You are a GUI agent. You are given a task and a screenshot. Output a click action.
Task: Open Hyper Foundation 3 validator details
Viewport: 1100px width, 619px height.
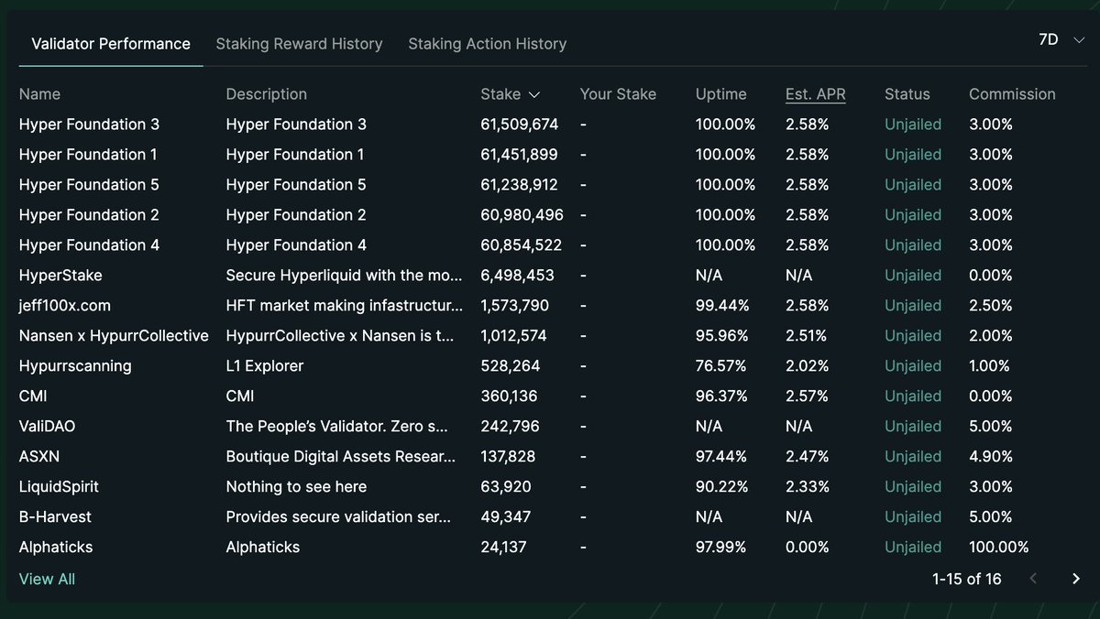pos(89,124)
